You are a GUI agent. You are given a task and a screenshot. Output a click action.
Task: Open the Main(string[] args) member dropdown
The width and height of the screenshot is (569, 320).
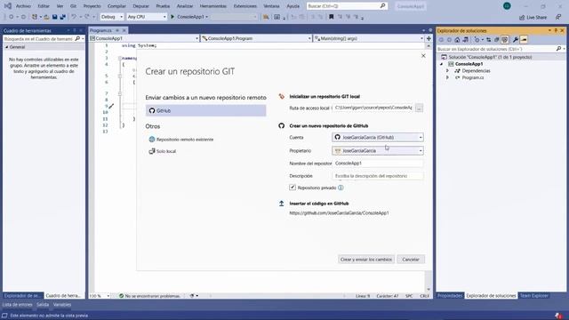click(369, 38)
